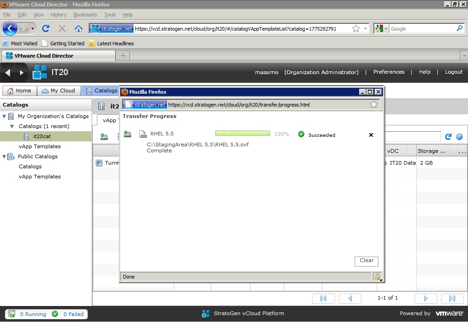Switch to the My Cloud tab

58,91
